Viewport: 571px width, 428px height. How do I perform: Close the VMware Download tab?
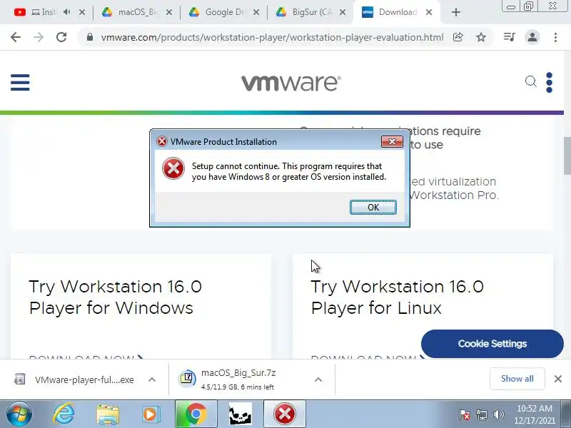[x=429, y=12]
